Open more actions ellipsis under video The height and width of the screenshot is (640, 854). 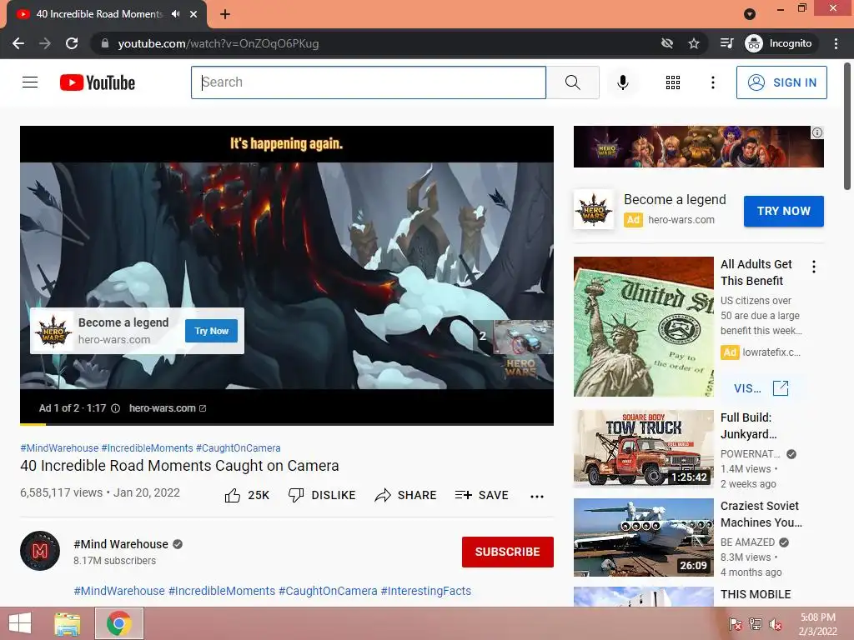537,496
